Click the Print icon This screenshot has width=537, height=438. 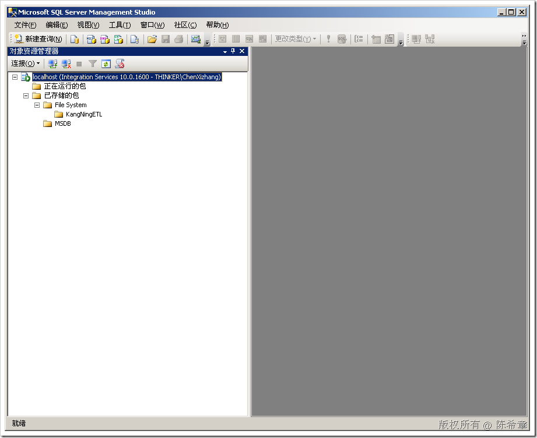point(179,39)
